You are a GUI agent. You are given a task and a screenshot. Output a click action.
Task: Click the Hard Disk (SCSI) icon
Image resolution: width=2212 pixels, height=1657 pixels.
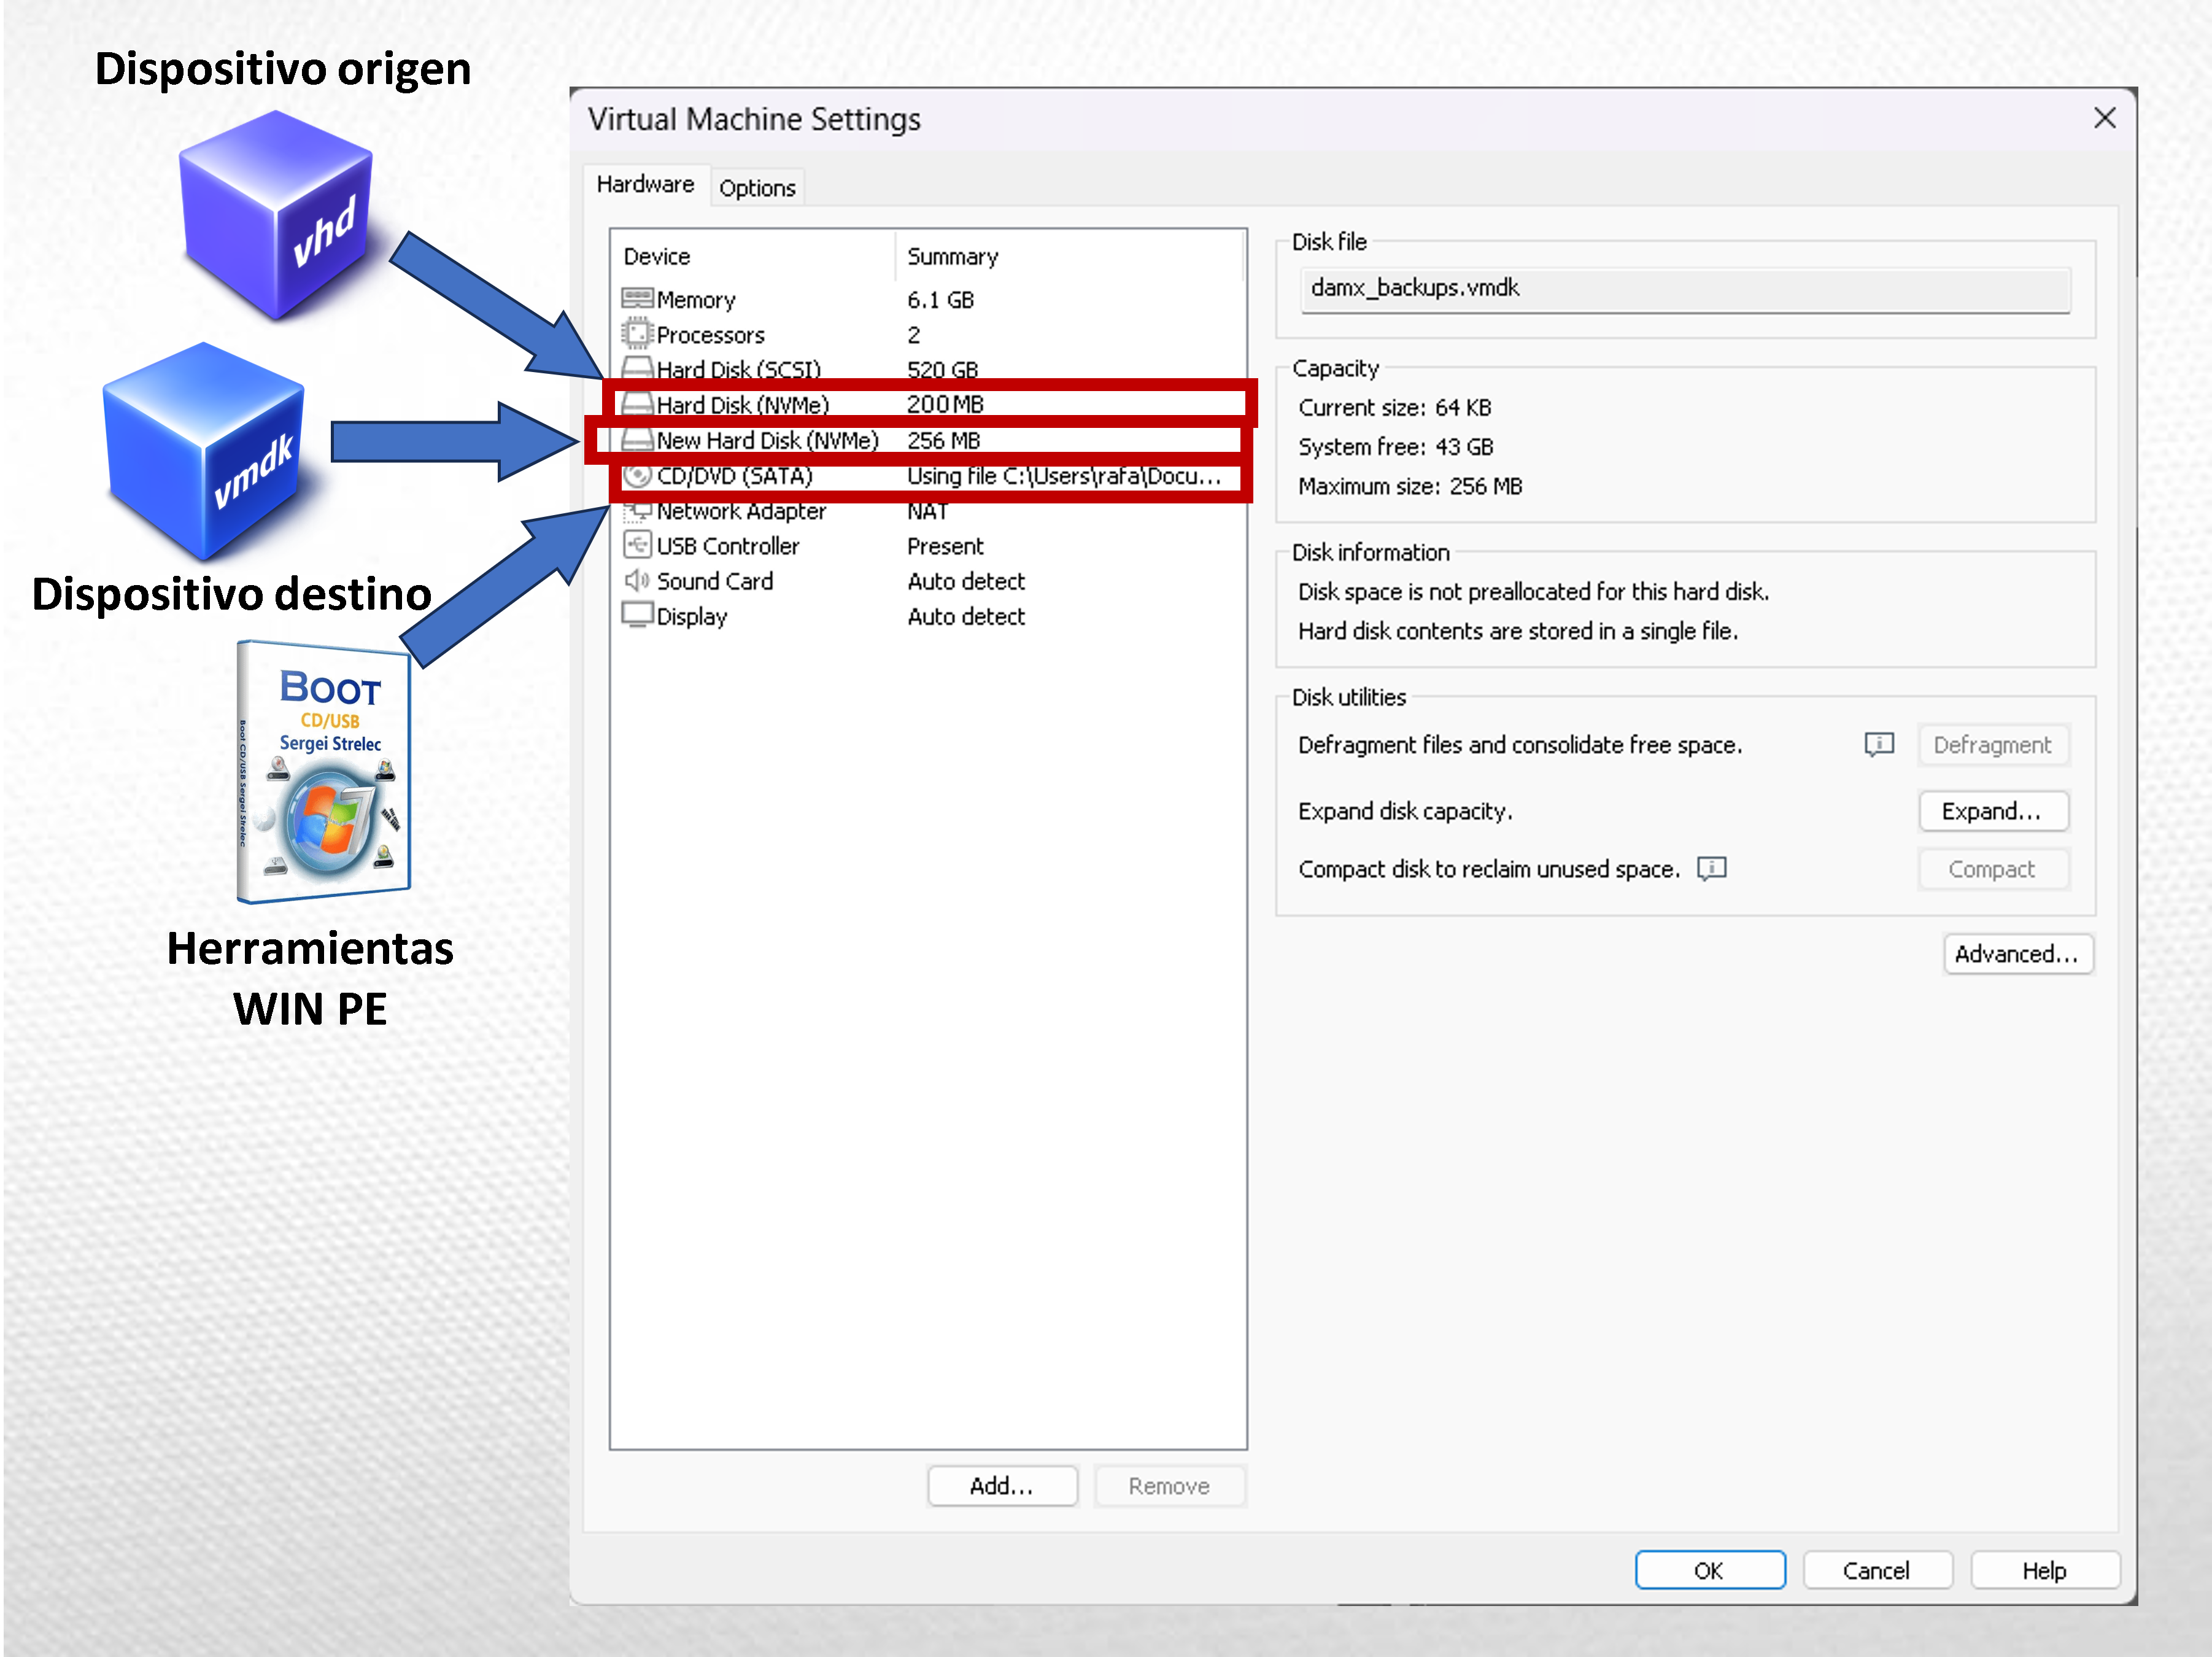tap(637, 368)
